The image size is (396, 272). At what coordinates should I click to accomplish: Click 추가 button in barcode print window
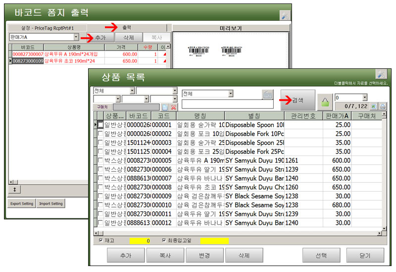tap(100, 38)
